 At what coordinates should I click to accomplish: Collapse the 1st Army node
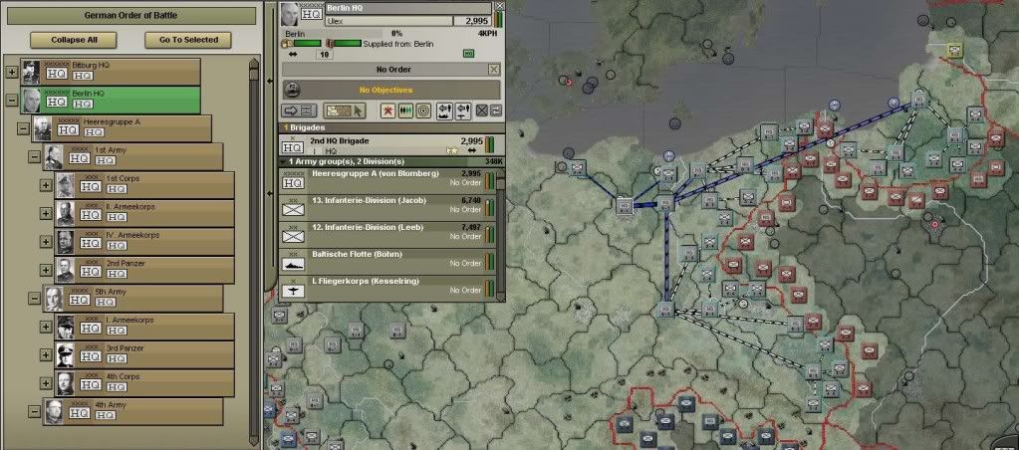coord(35,156)
